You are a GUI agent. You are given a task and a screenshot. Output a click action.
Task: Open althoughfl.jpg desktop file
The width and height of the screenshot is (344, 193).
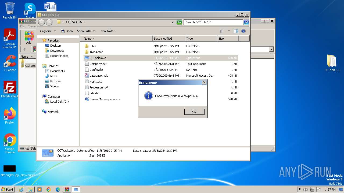(x=10, y=171)
